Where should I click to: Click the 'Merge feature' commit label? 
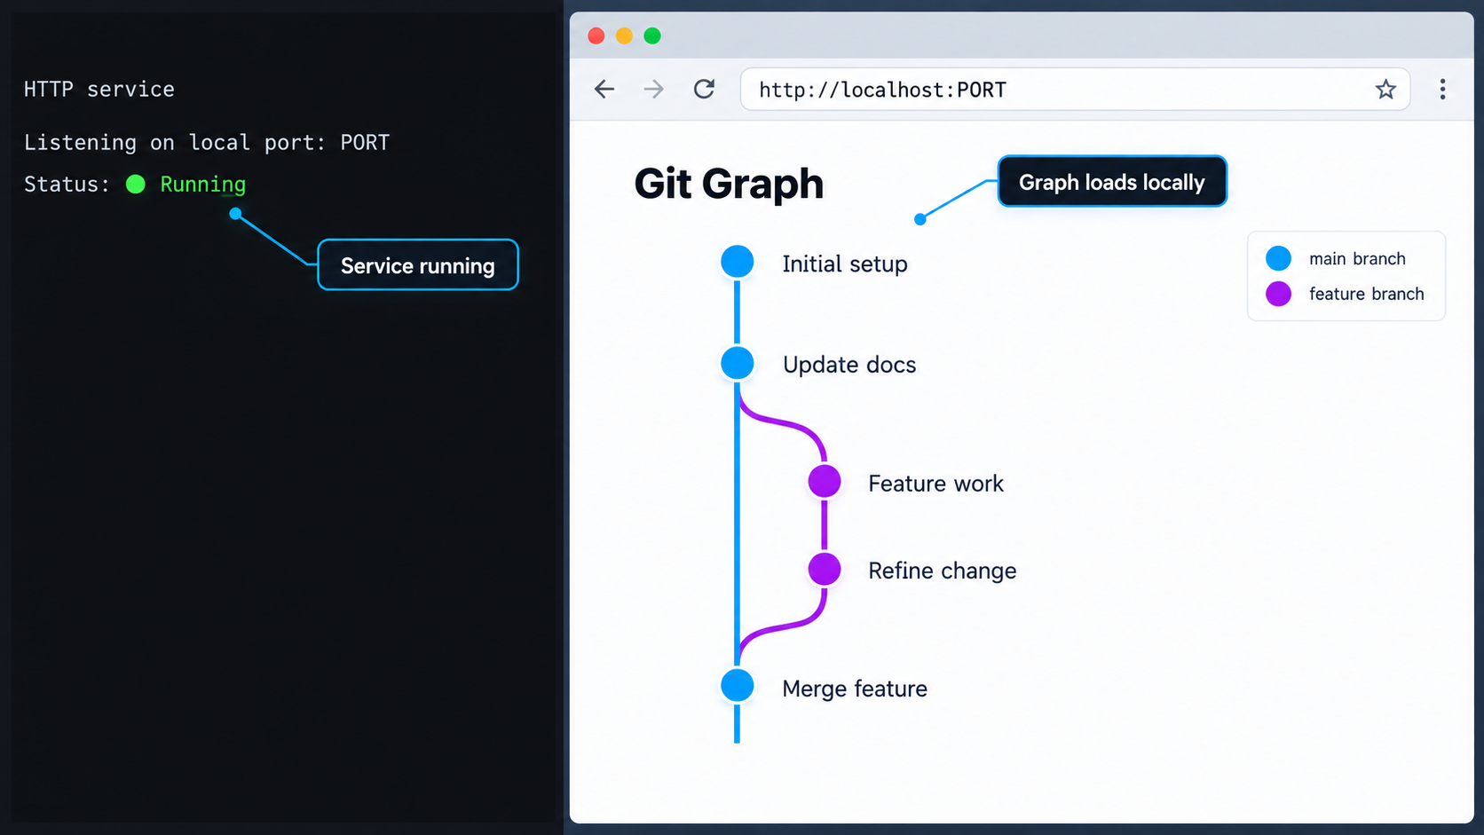coord(855,689)
